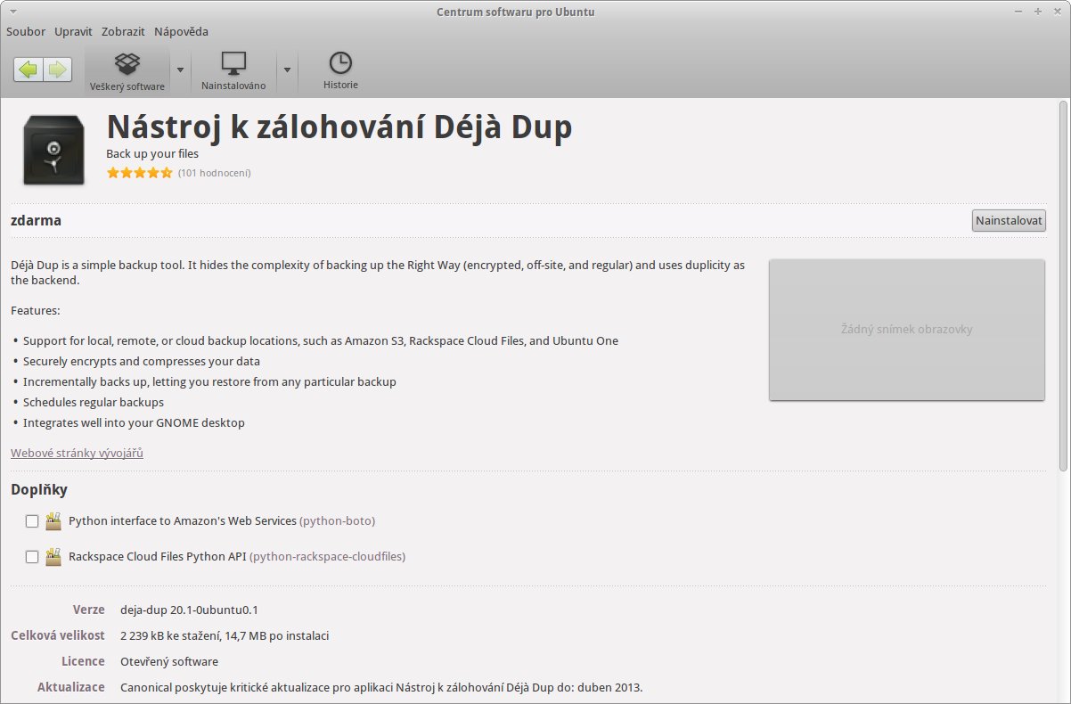The height and width of the screenshot is (704, 1071).
Task: Open the Nápověda menu
Action: pyautogui.click(x=181, y=31)
